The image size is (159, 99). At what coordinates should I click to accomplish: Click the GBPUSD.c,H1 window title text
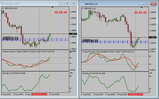pyautogui.click(x=91, y=4)
